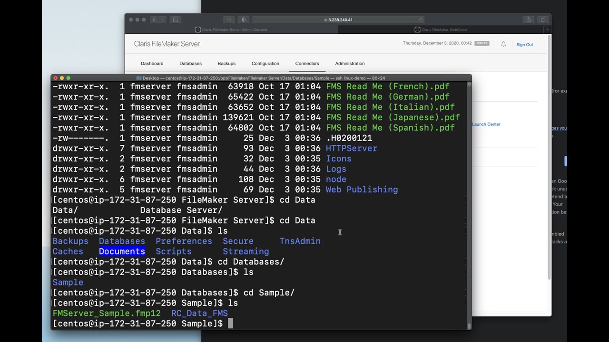Click the Sample directory listing in terminal
Viewport: 609px width, 342px height.
pos(68,283)
